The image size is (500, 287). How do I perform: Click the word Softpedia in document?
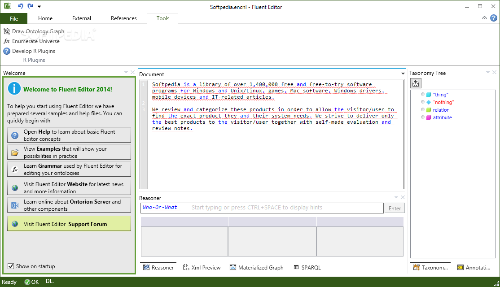[x=166, y=84]
